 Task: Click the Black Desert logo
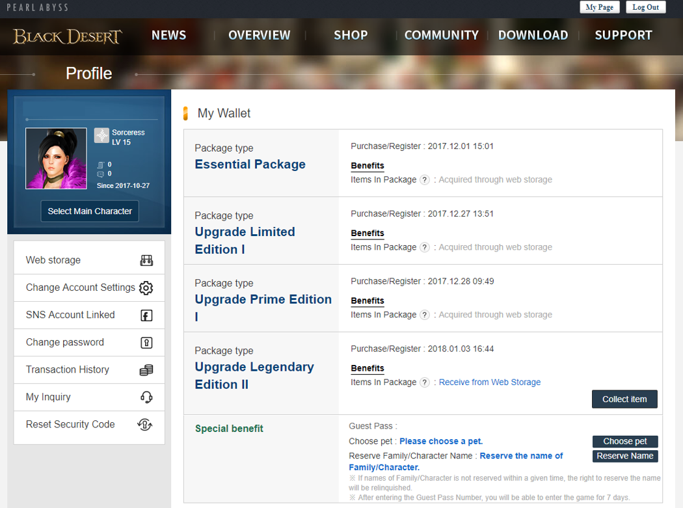point(68,36)
